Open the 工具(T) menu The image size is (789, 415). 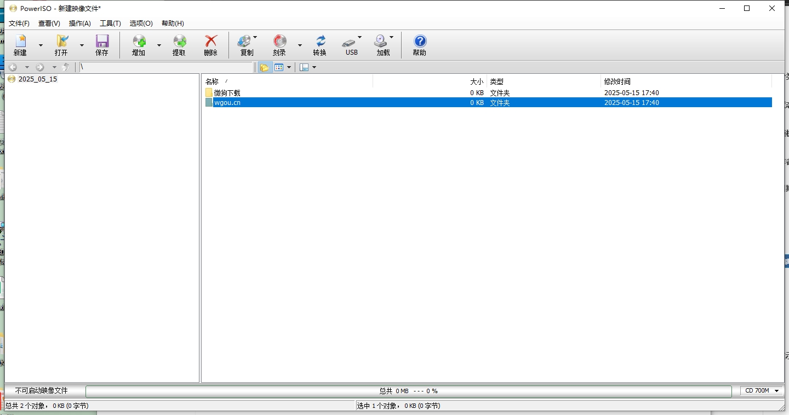[x=110, y=24]
